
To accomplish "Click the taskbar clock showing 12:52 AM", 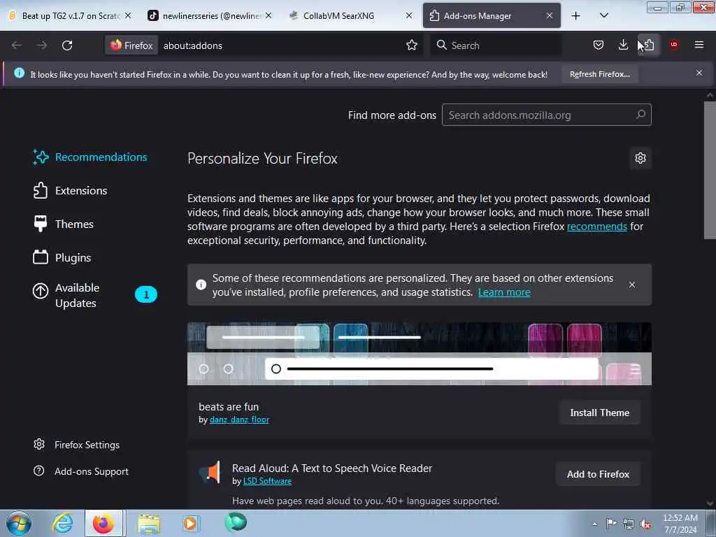I will pos(680,524).
